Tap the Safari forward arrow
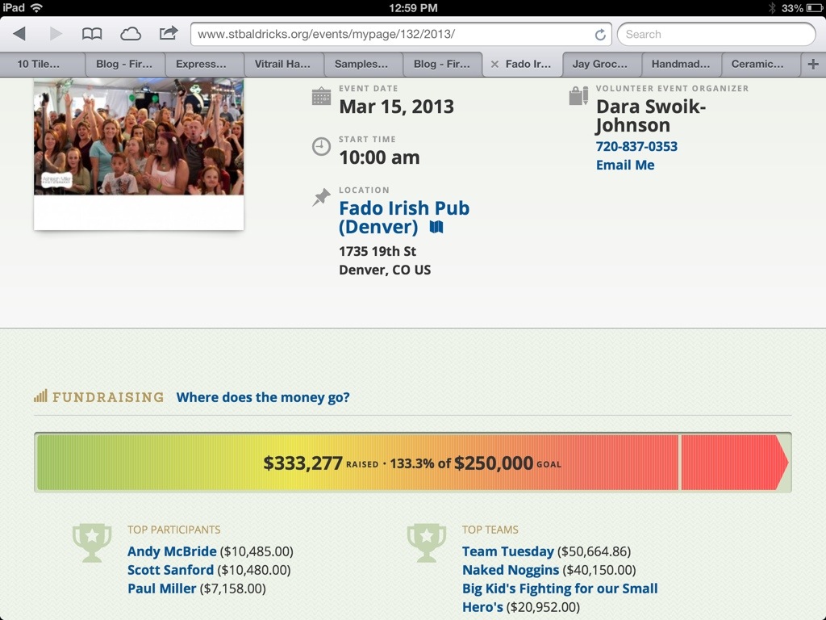 tap(56, 34)
